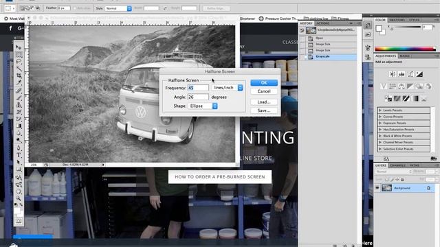Screen dimensions: 440x247
Task: Set history brush source for Grayscale state
Action: 302,56
